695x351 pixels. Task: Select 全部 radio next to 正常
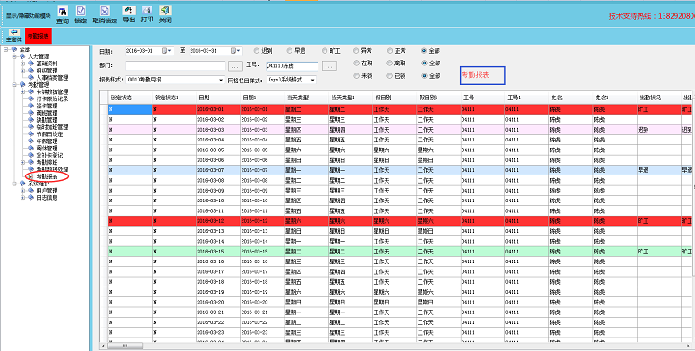(425, 51)
